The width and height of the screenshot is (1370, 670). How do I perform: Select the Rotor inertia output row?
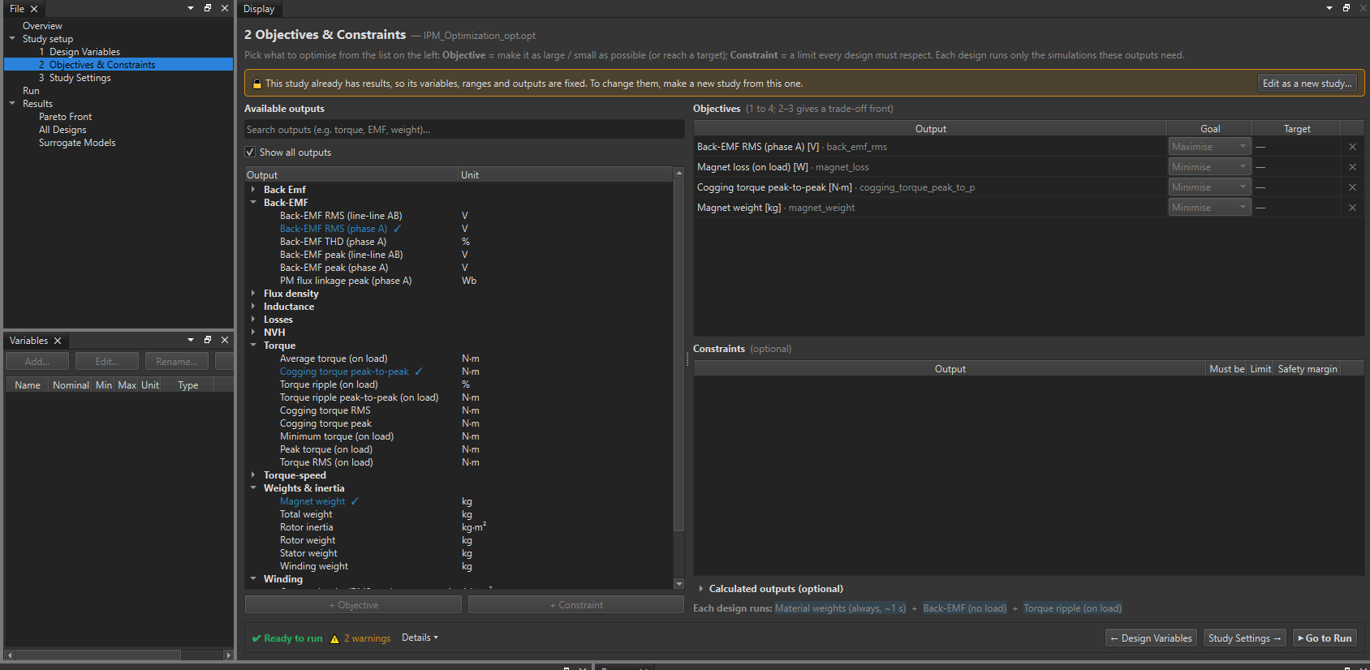pos(306,527)
